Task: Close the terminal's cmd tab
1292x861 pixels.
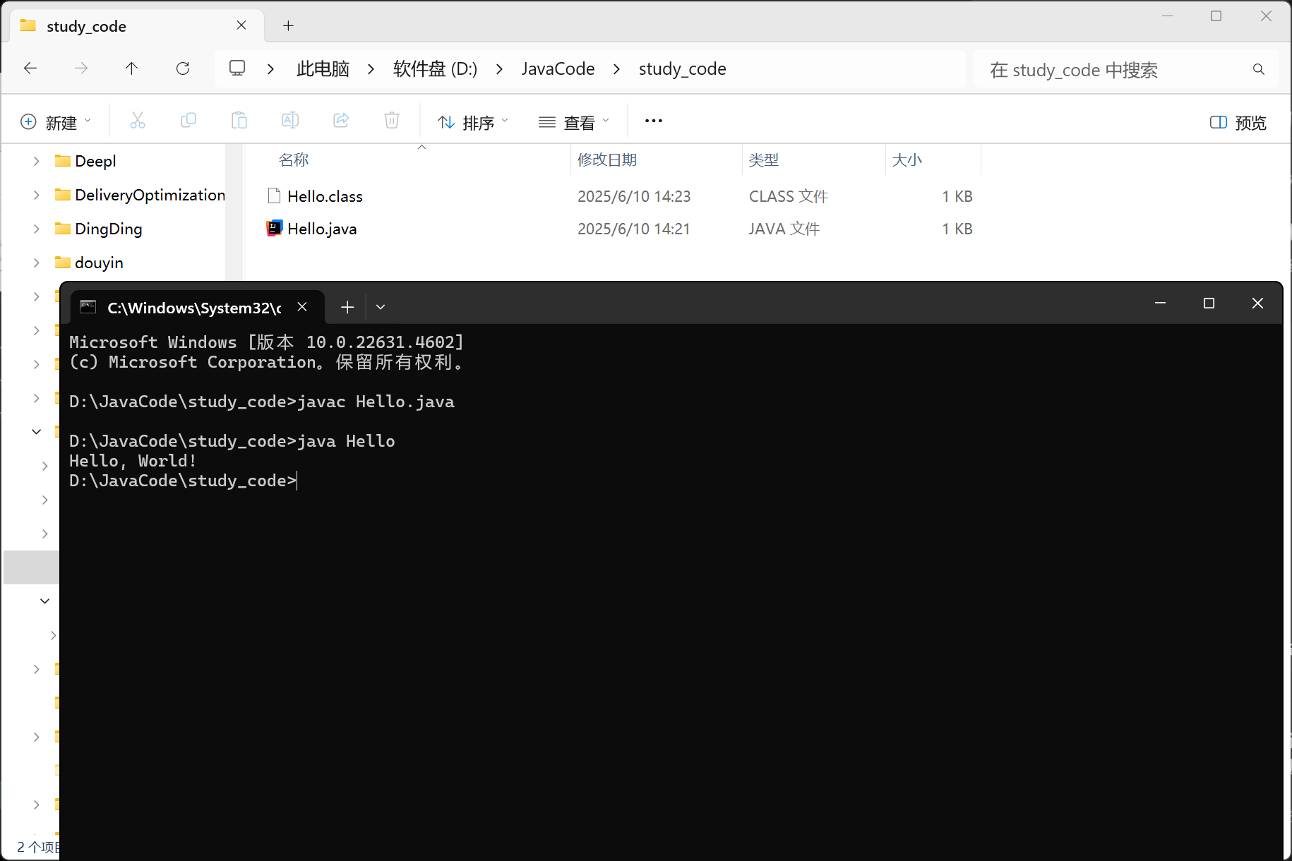Action: click(302, 306)
